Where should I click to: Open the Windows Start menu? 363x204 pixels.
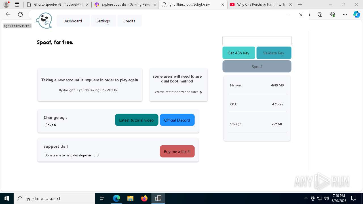(7, 198)
